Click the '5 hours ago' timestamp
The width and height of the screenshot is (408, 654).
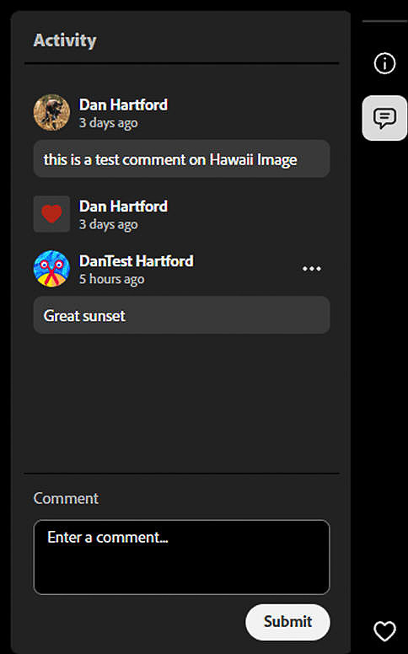(112, 279)
